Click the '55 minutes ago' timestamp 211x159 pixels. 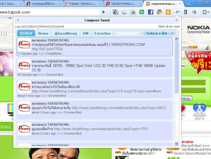(28, 75)
